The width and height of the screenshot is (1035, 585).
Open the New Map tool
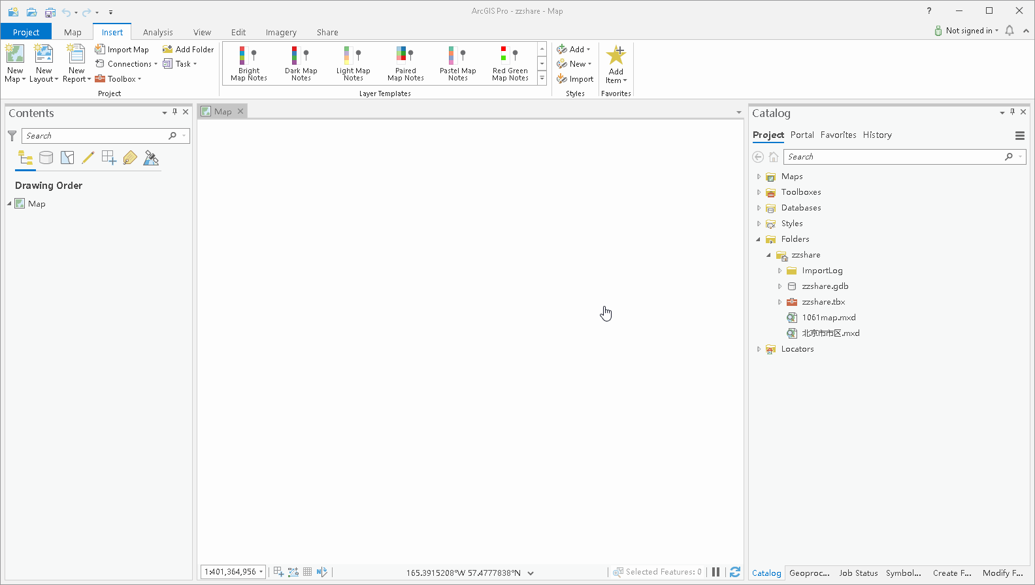15,63
